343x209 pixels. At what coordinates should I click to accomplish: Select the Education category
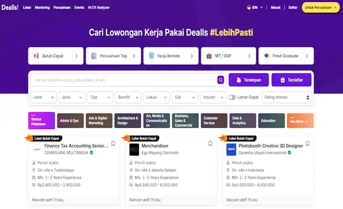[x=271, y=120]
